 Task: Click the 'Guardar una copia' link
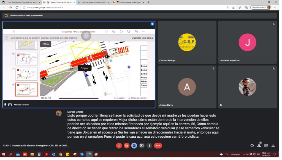142,38
